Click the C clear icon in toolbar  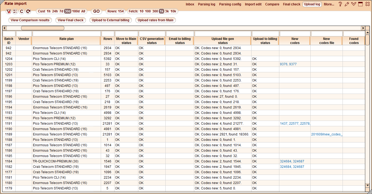[x=22, y=11]
